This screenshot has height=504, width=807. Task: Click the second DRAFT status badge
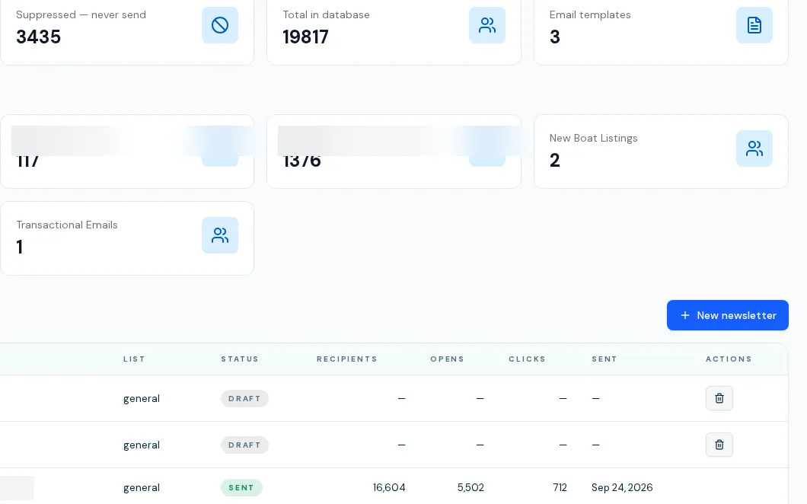pos(244,445)
